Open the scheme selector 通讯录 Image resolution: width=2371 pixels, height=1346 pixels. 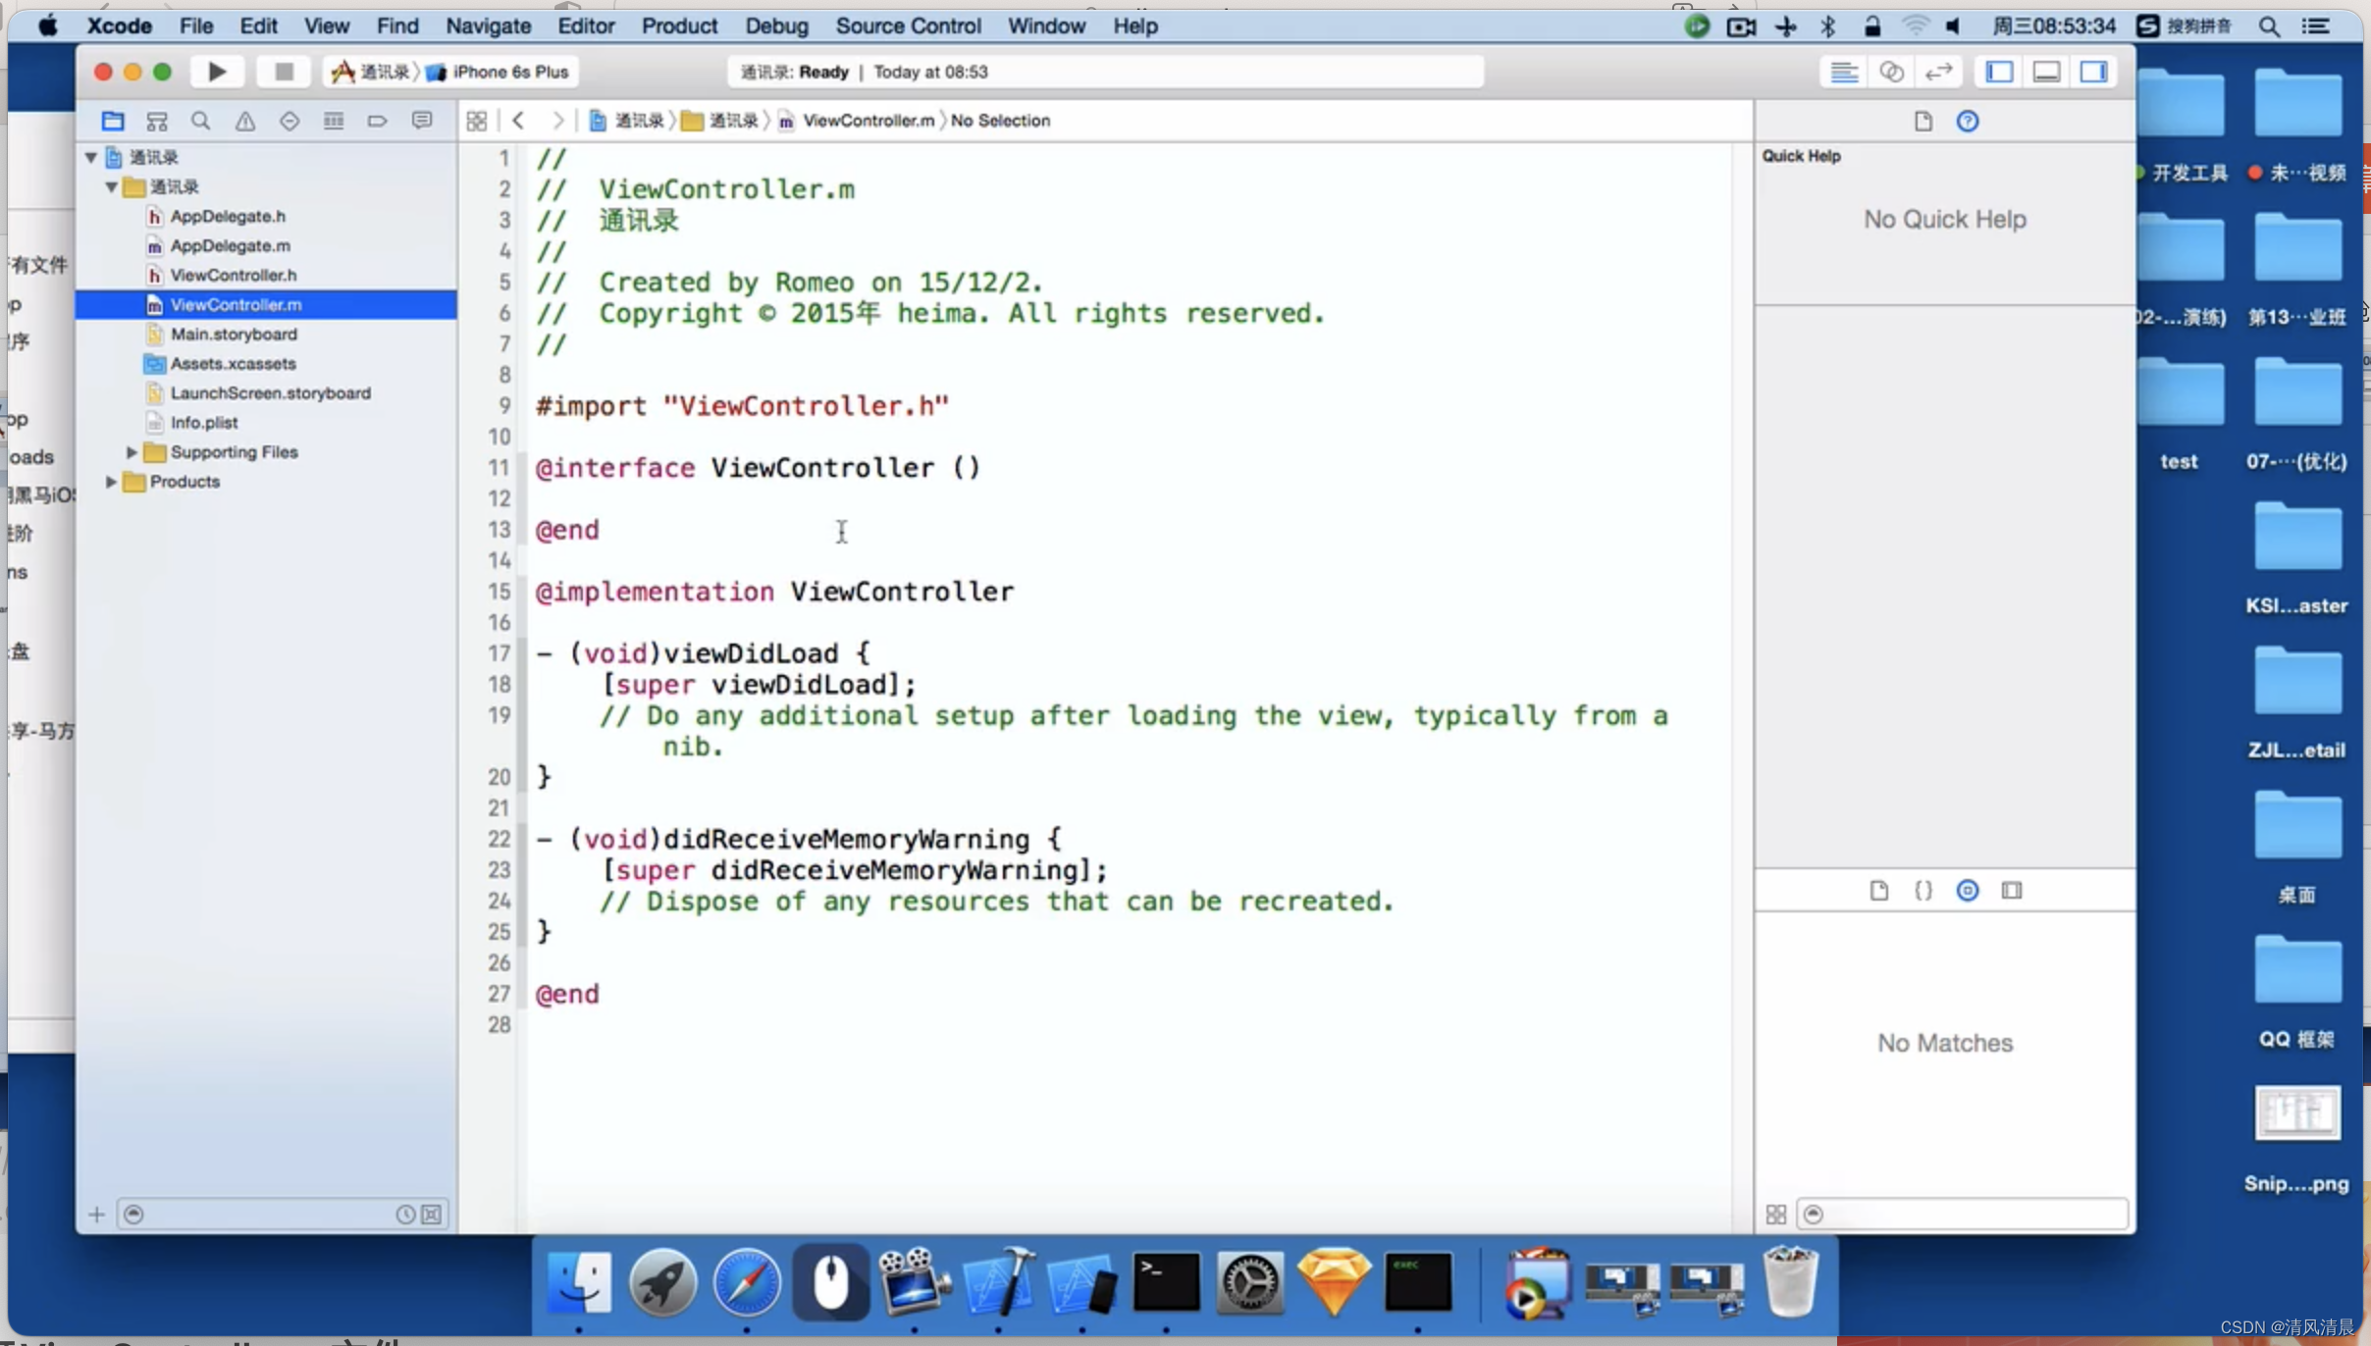371,72
